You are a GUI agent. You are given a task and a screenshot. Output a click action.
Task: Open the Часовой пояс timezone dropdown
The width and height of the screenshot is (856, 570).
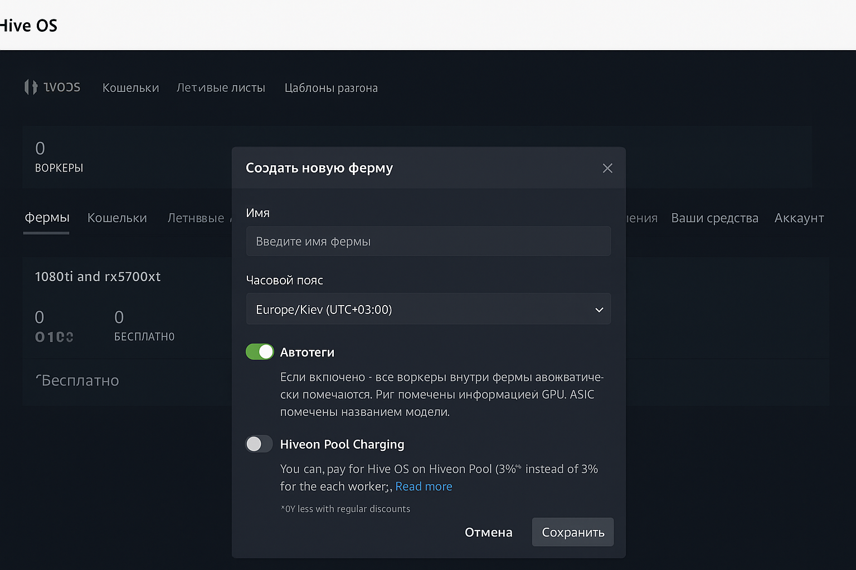429,309
